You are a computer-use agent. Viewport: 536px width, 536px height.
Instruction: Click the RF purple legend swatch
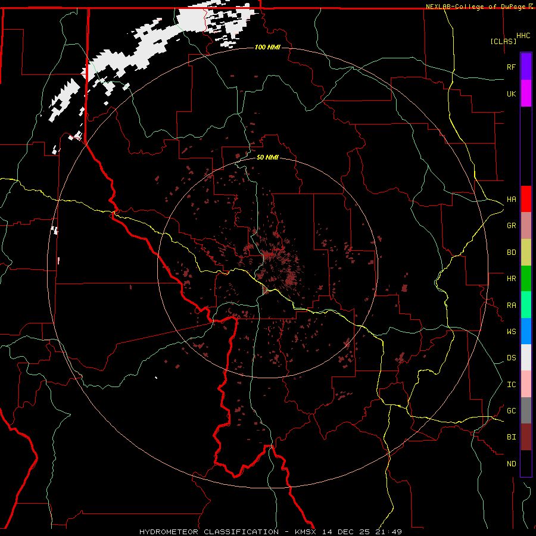pyautogui.click(x=526, y=67)
